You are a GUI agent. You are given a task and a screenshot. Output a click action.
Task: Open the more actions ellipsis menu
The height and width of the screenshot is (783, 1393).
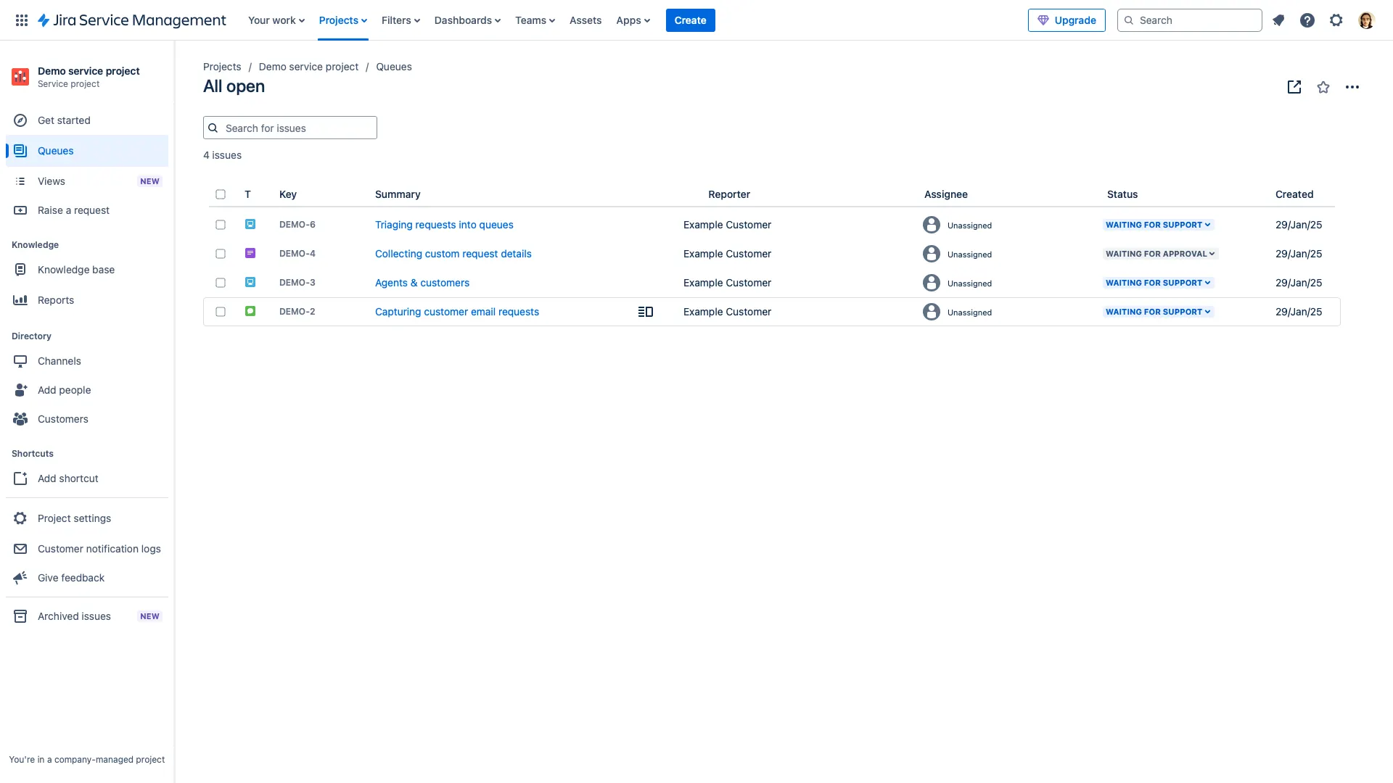[x=1352, y=87]
